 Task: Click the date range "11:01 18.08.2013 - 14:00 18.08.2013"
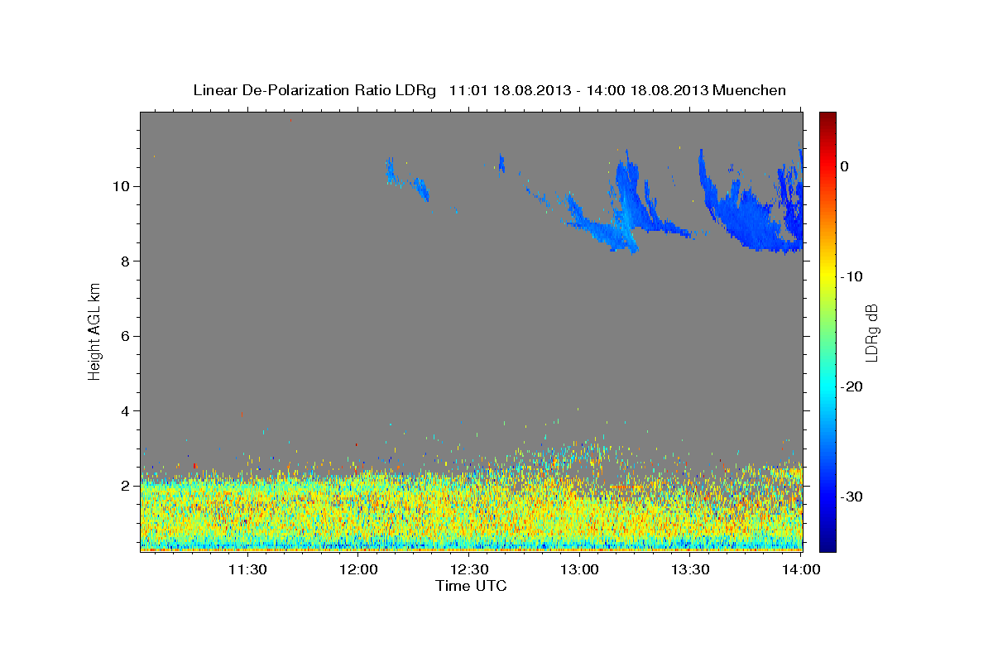point(578,90)
